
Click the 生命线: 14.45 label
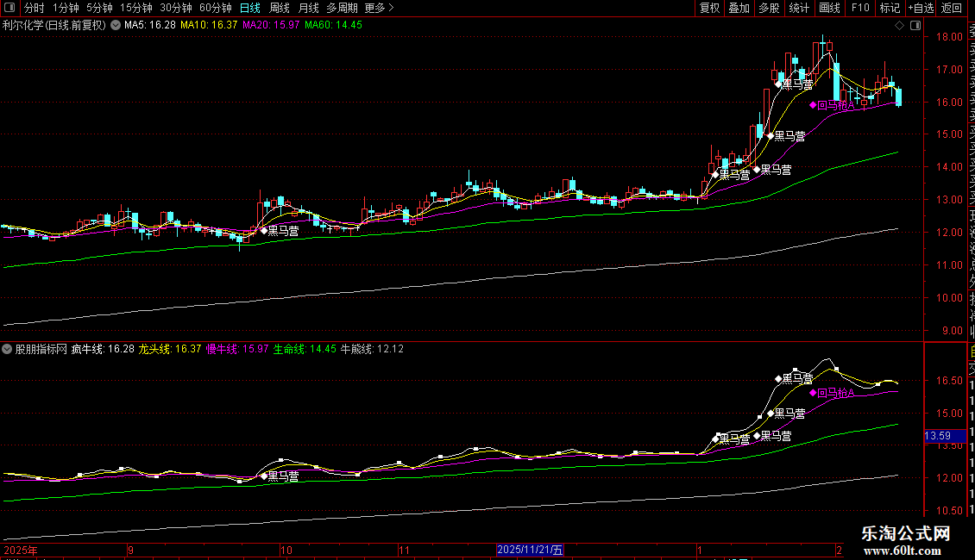(x=305, y=349)
